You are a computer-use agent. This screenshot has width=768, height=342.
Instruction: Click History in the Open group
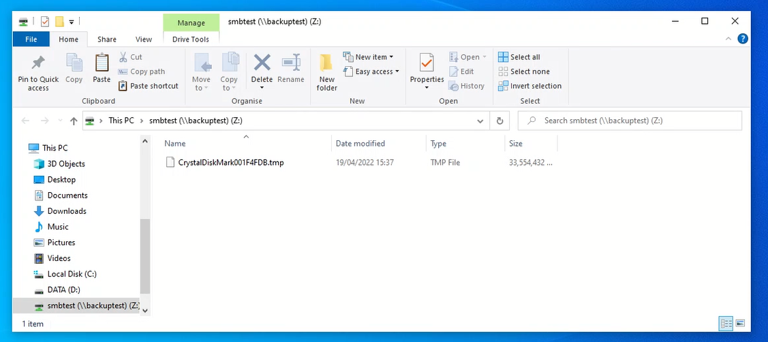466,86
